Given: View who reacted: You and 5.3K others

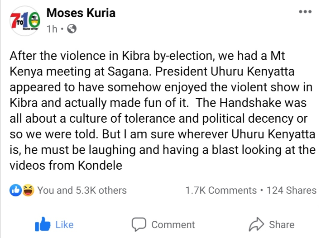Looking at the screenshot, I should [x=82, y=190].
